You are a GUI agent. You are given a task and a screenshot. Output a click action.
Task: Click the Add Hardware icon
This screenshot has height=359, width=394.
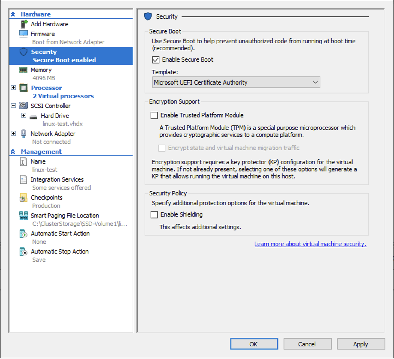pyautogui.click(x=23, y=24)
